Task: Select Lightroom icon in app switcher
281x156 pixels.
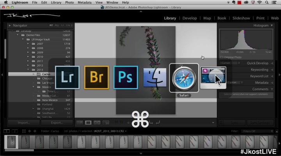Action: point(67,77)
